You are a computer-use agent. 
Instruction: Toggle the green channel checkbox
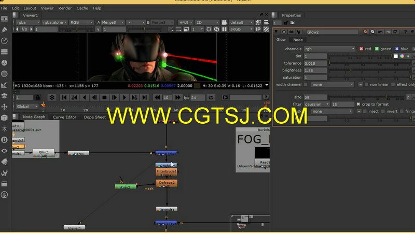(x=377, y=49)
